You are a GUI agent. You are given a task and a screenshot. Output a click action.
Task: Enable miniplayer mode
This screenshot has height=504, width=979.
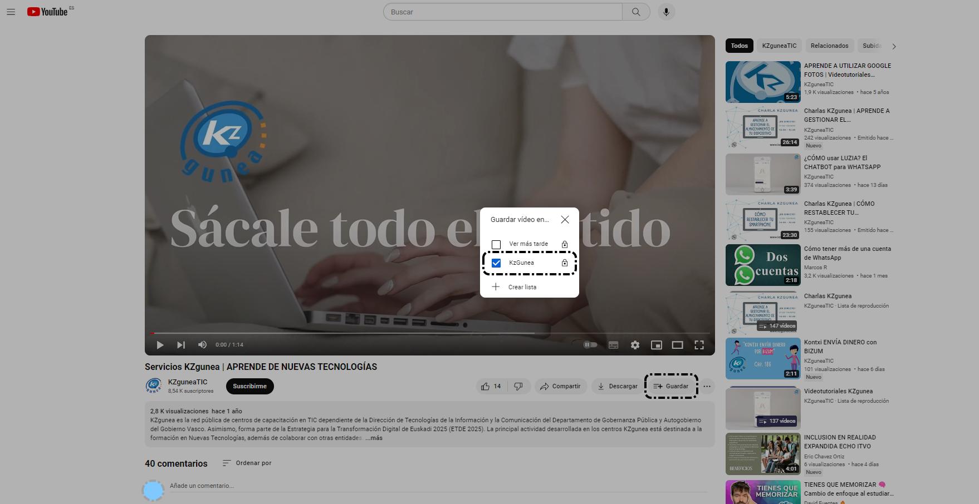[657, 345]
